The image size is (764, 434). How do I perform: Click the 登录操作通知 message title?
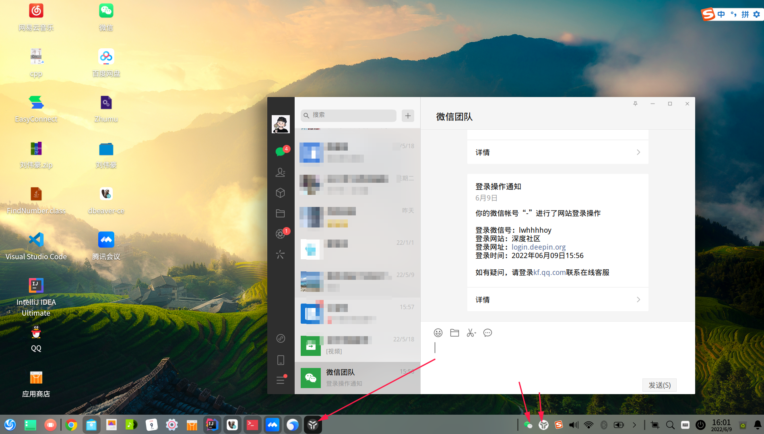[498, 187]
